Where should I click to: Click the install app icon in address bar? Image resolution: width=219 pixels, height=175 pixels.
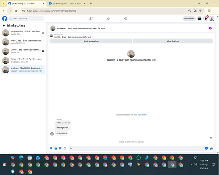point(195,11)
